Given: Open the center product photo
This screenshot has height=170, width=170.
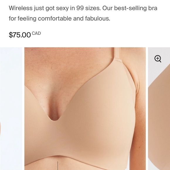Looking at the screenshot, I should pyautogui.click(x=85, y=109).
